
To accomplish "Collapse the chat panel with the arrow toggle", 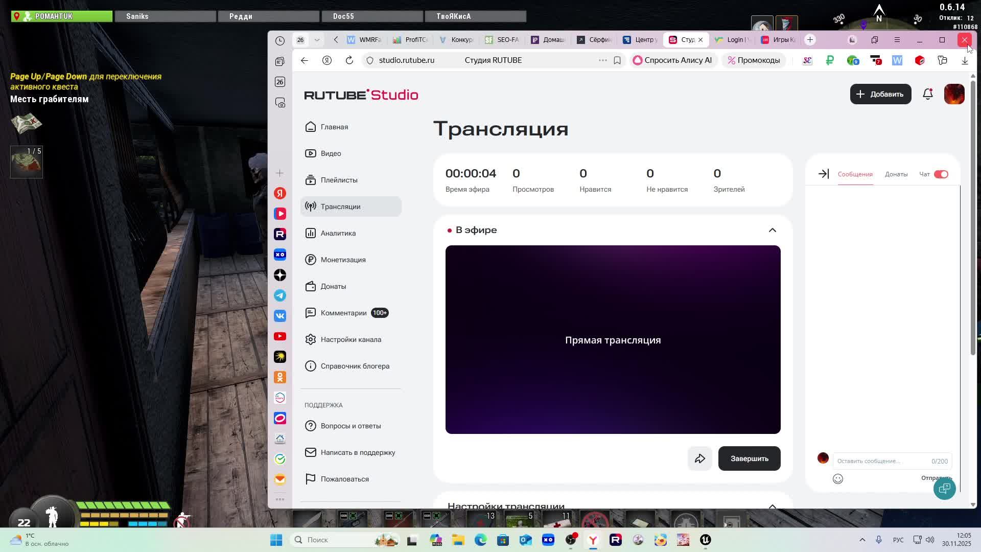I will (x=824, y=174).
